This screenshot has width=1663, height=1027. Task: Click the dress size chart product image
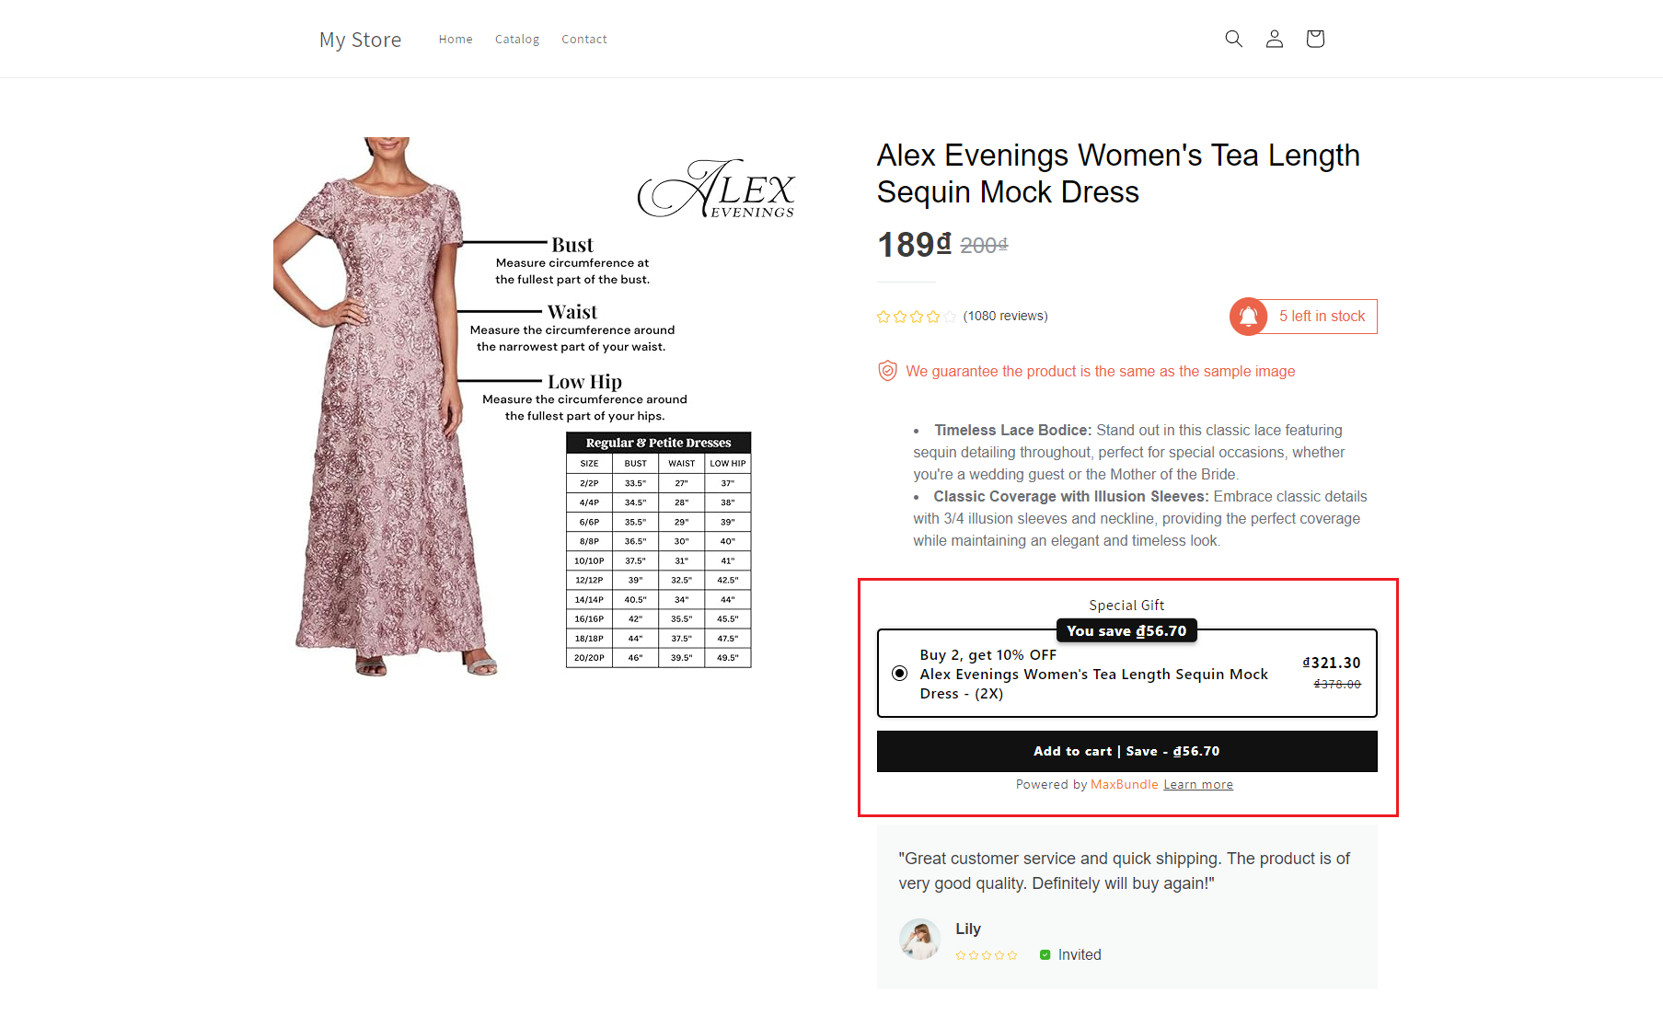tap(535, 405)
